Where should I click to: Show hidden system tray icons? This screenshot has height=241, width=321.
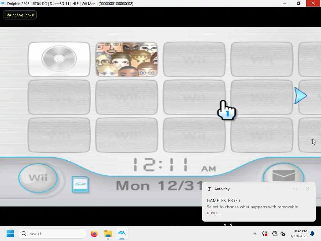click(x=255, y=233)
